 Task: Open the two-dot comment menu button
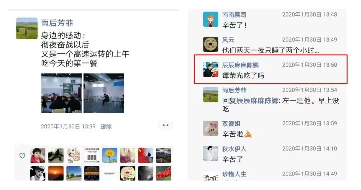(x=165, y=125)
